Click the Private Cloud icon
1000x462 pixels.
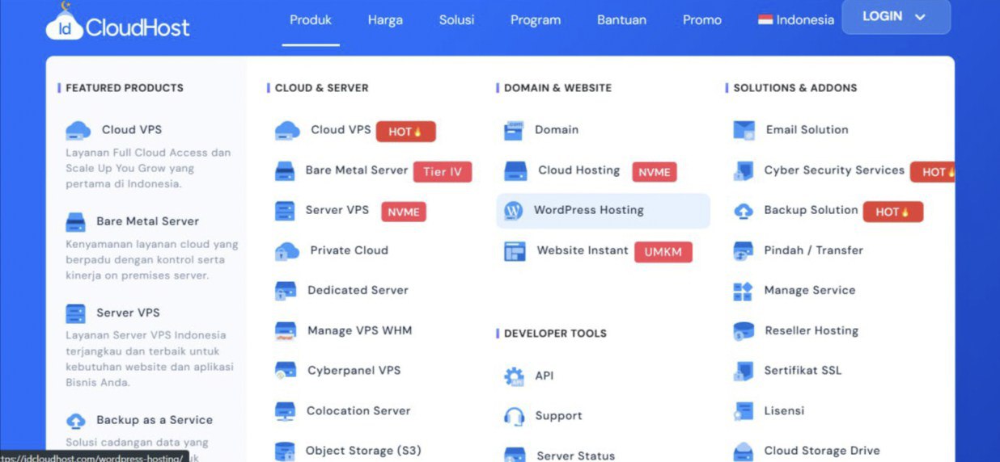click(287, 250)
